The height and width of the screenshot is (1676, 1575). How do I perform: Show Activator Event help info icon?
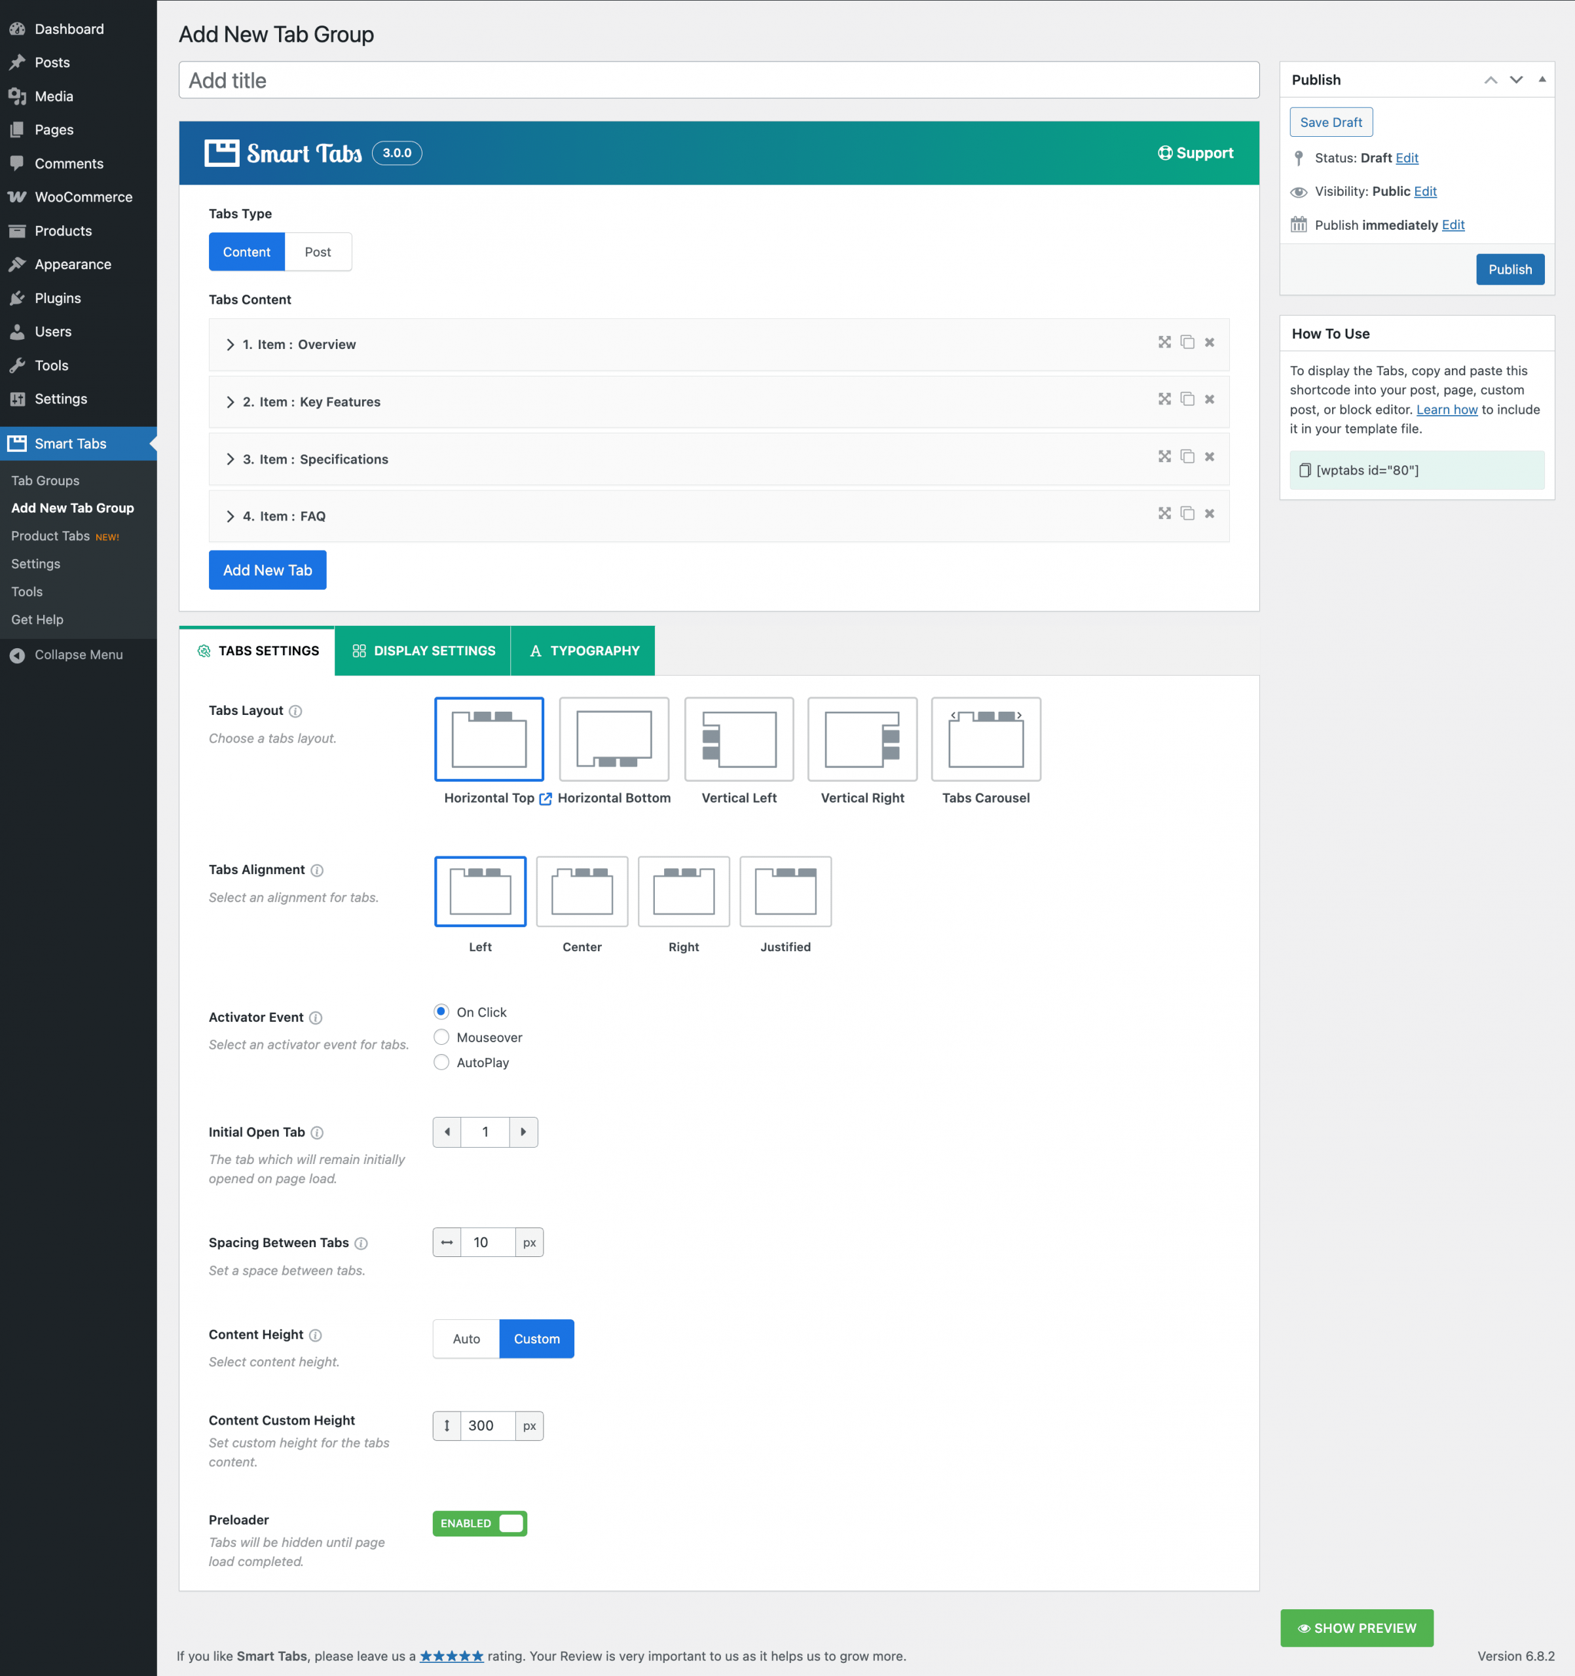coord(316,1017)
